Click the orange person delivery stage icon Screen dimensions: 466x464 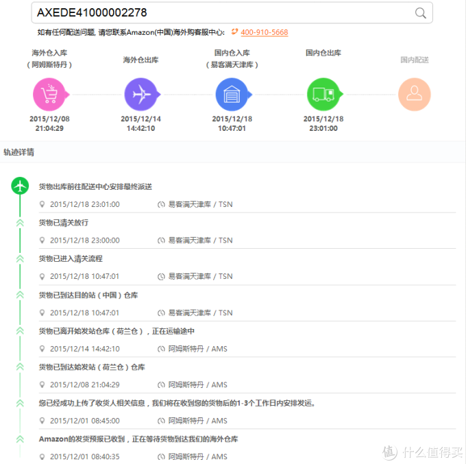415,94
